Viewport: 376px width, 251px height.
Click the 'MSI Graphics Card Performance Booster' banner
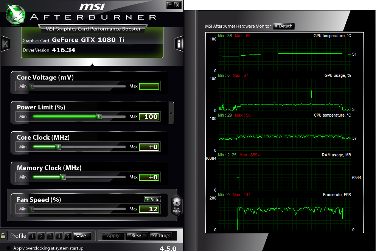pyautogui.click(x=93, y=29)
